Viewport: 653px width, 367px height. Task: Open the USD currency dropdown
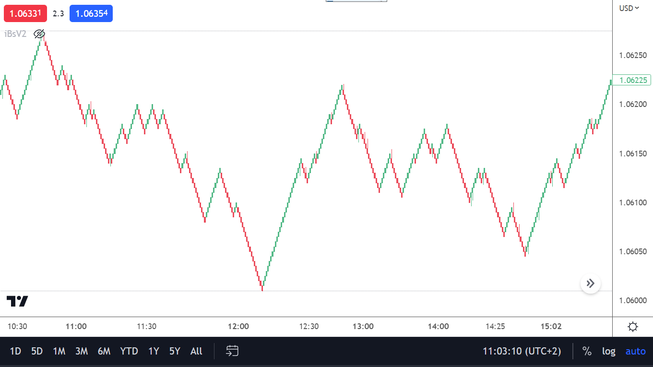(x=629, y=8)
